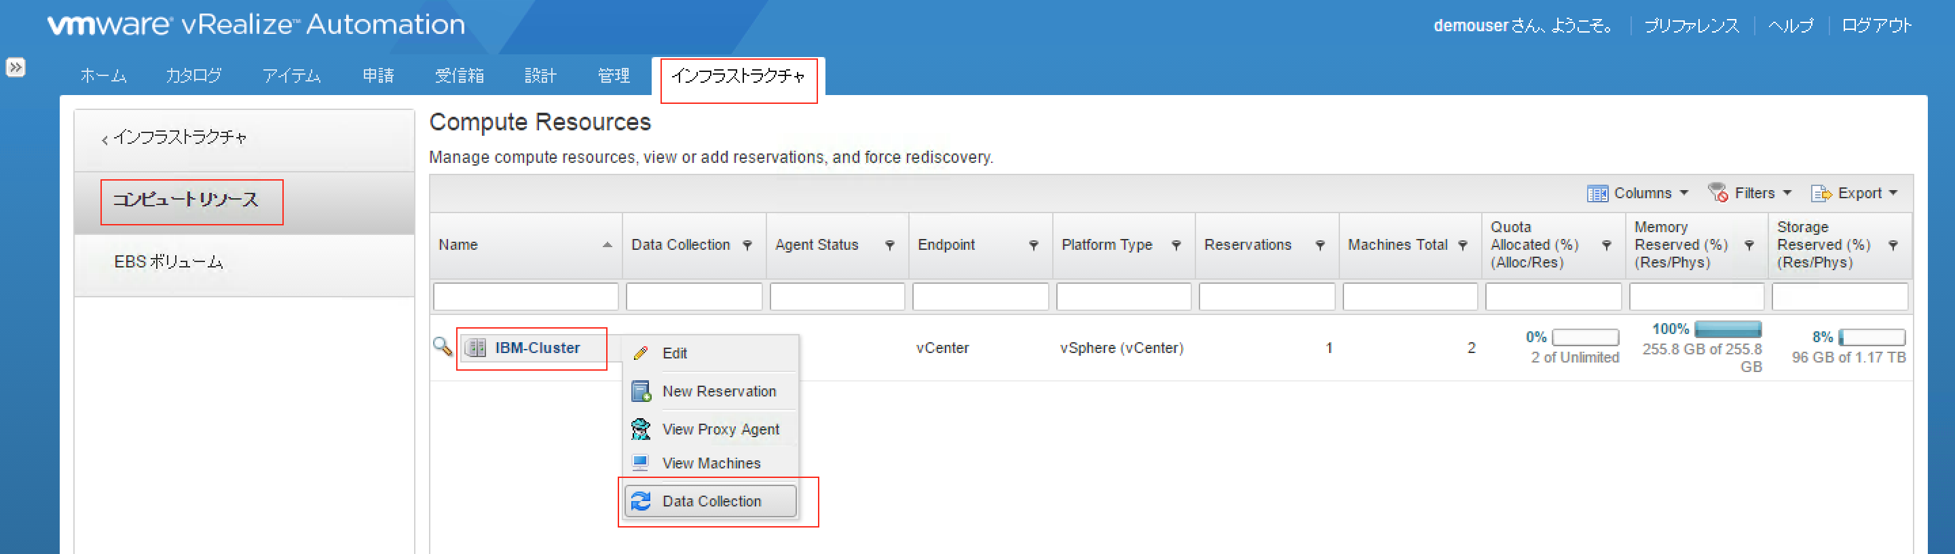The height and width of the screenshot is (554, 1955).
Task: Click the IBM-Cluster server icon
Action: pyautogui.click(x=476, y=348)
